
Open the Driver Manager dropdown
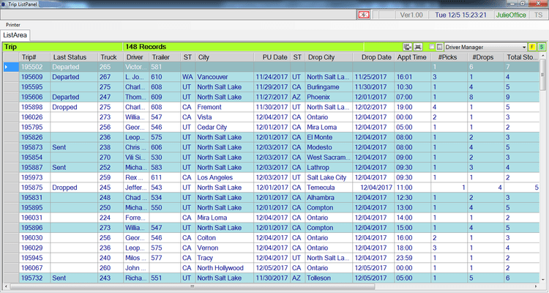click(x=523, y=46)
